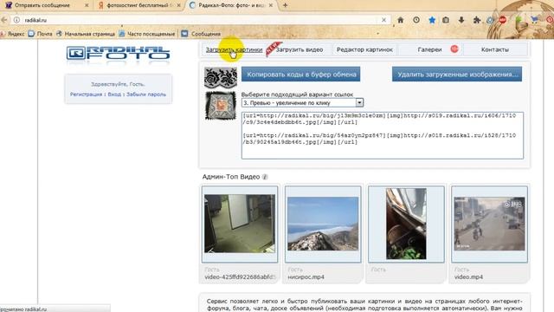Expand the link variant dropdown Превью
This screenshot has width=554, height=312.
coord(302,102)
